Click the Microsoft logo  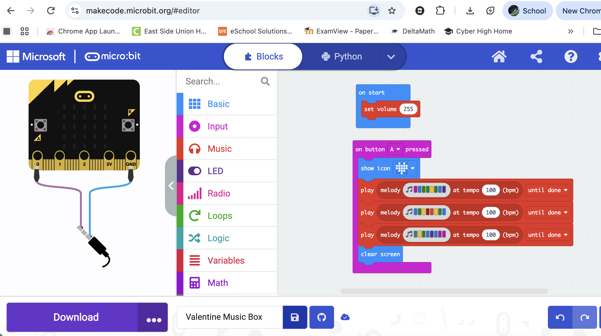(x=36, y=56)
